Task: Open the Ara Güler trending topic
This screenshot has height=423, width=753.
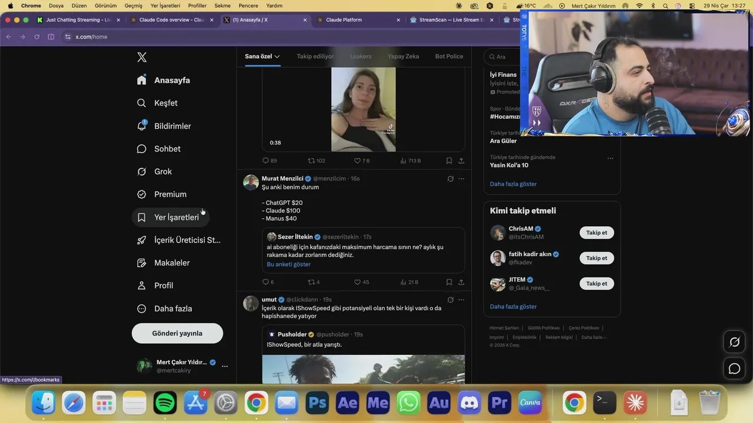Action: [503, 141]
